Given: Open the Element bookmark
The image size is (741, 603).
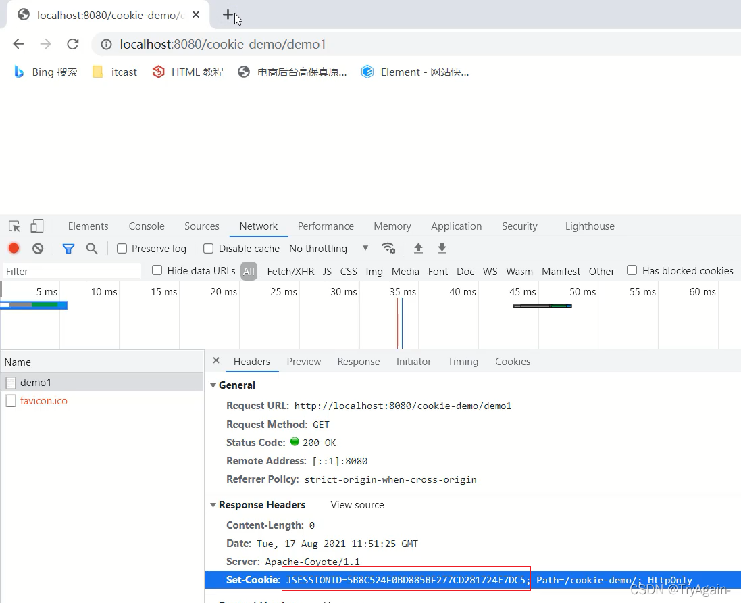Looking at the screenshot, I should coord(415,72).
